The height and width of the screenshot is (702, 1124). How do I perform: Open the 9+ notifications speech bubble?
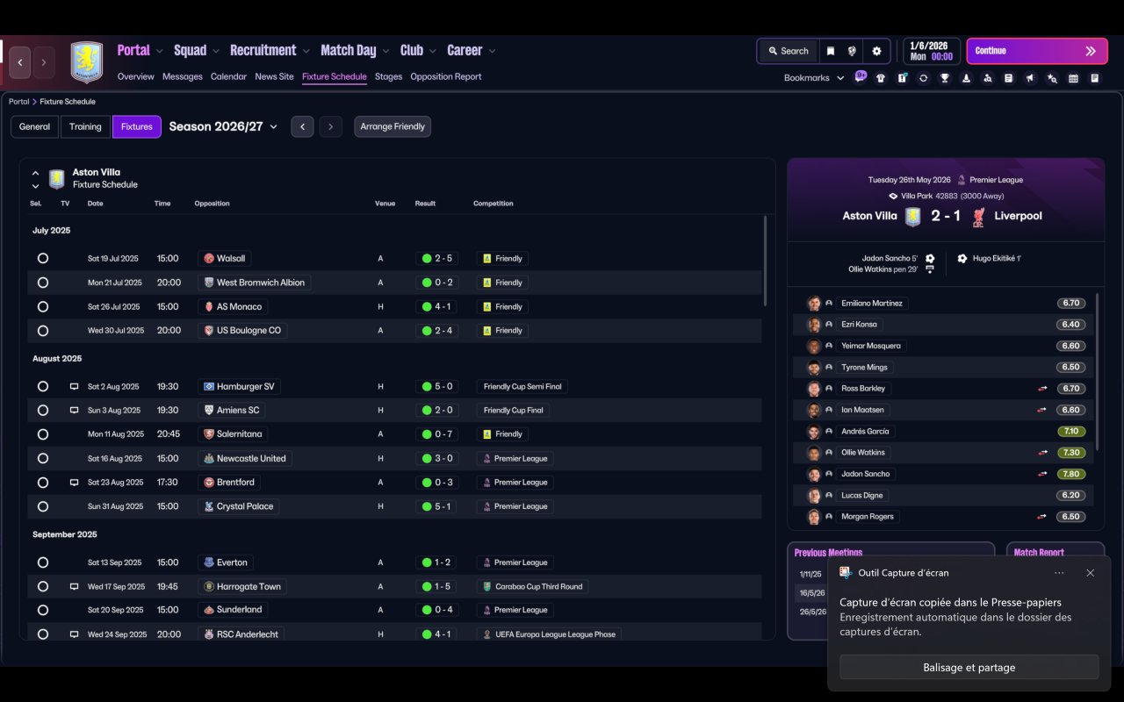(x=861, y=76)
